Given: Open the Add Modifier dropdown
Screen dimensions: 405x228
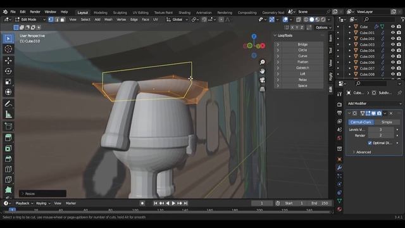Looking at the screenshot, I should tap(374, 103).
